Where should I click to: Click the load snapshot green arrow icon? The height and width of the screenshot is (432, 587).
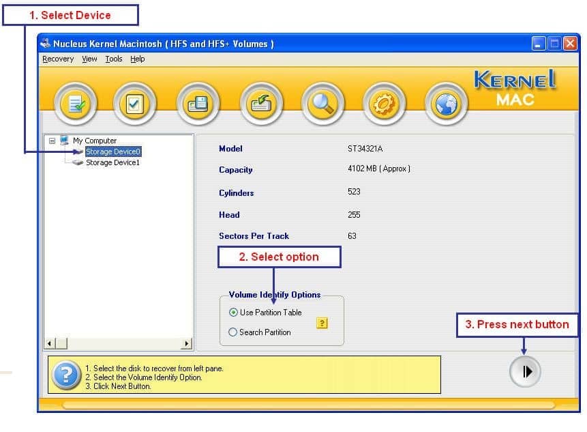pyautogui.click(x=261, y=104)
